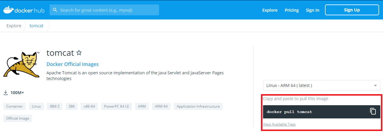383x134 pixels.
Task: Select the IBM Z tag chip
Action: pos(55,106)
